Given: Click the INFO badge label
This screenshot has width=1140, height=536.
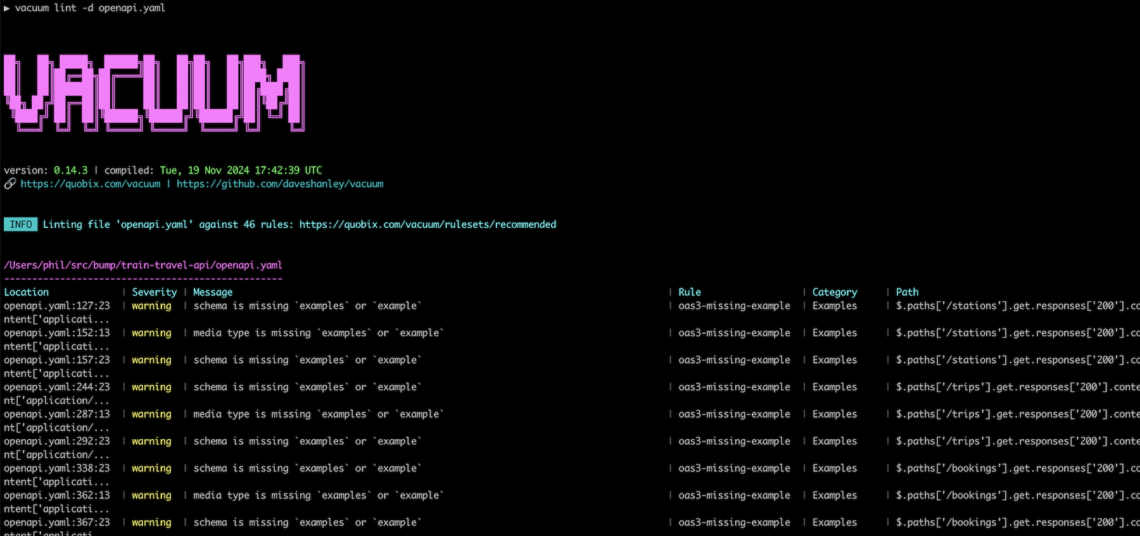Looking at the screenshot, I should point(21,225).
